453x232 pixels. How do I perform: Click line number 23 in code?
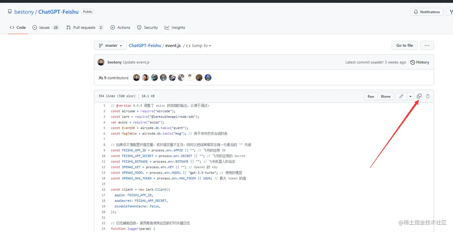point(103,229)
